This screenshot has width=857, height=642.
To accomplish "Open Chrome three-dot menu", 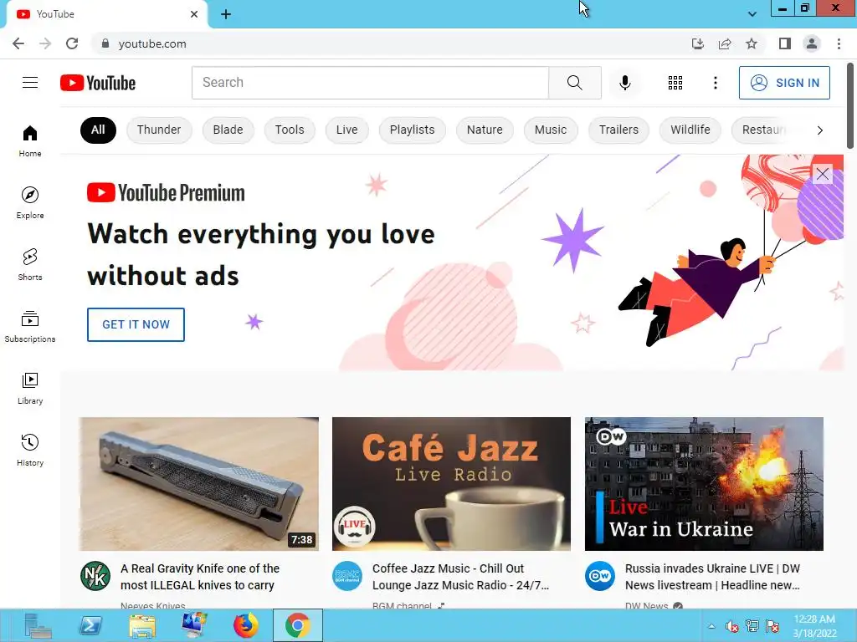I will pyautogui.click(x=839, y=43).
